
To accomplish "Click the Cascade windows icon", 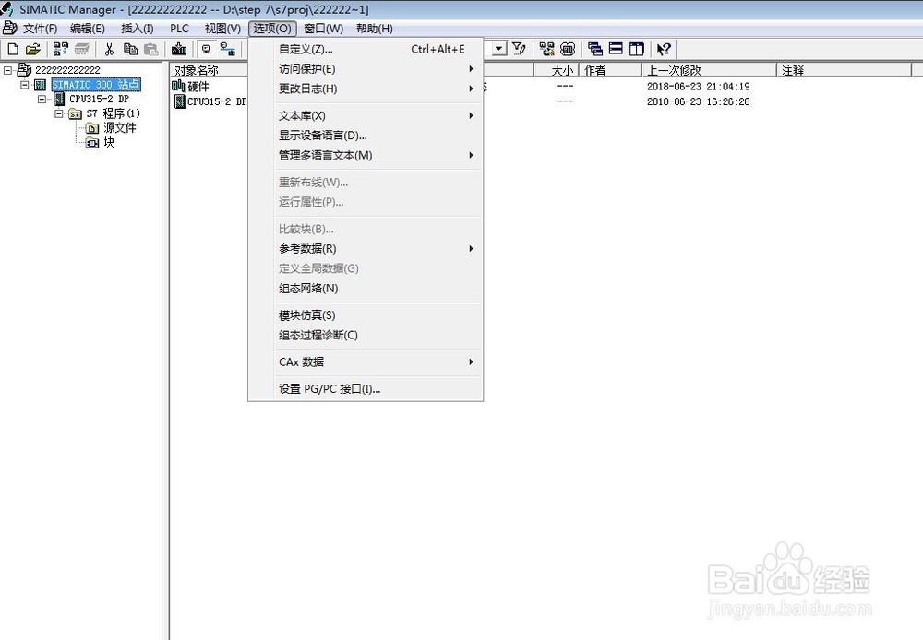I will [595, 49].
